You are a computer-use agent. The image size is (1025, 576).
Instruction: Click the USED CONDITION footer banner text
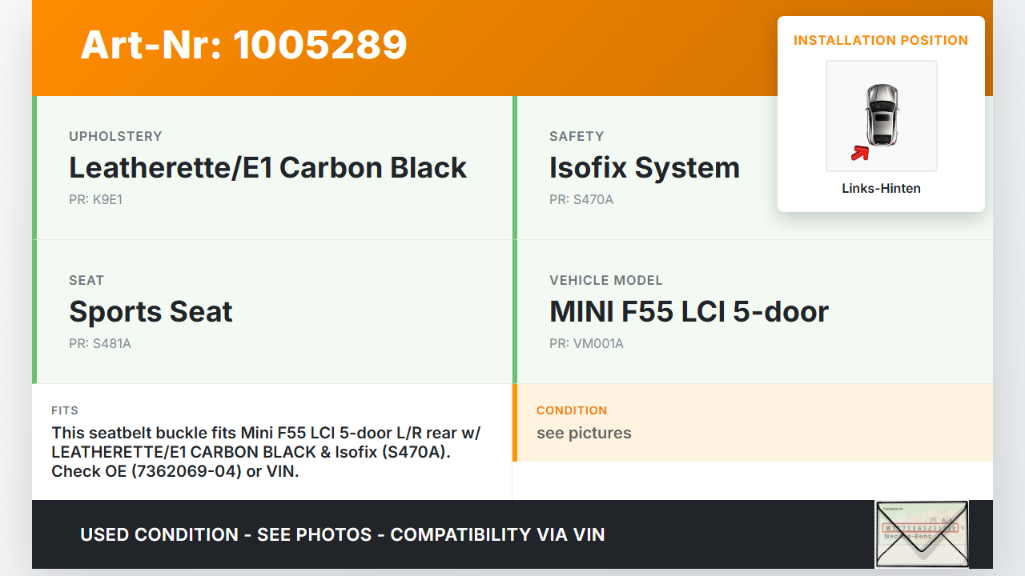343,534
